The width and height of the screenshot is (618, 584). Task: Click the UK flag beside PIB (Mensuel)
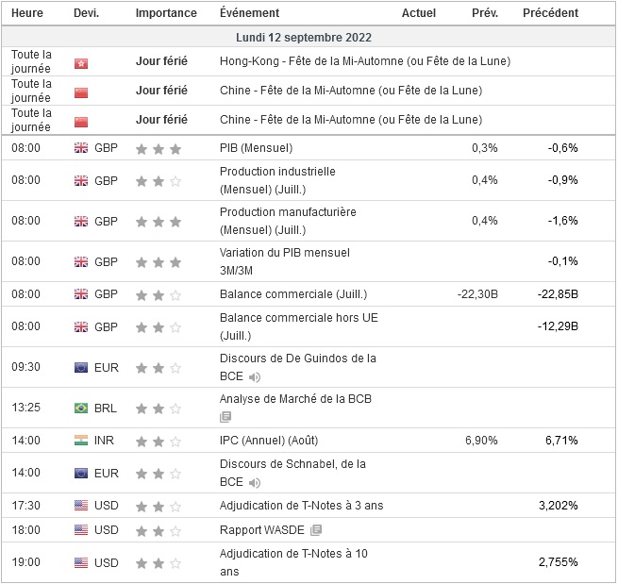[x=80, y=148]
